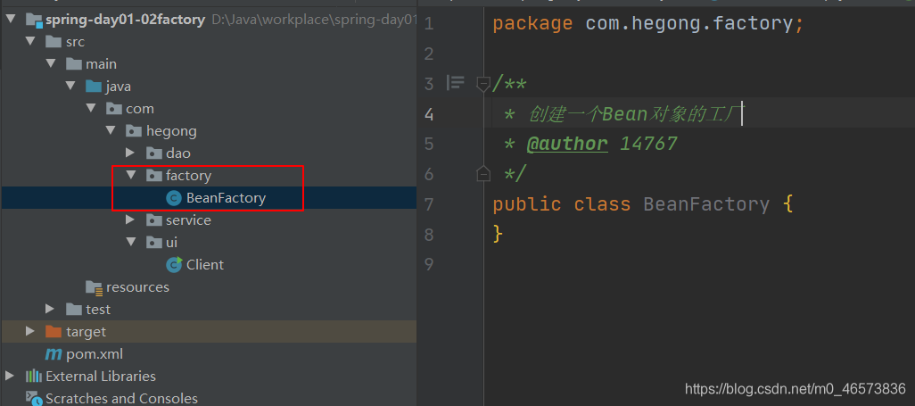Expand the test folder arrow
The width and height of the screenshot is (915, 406).
click(x=51, y=309)
